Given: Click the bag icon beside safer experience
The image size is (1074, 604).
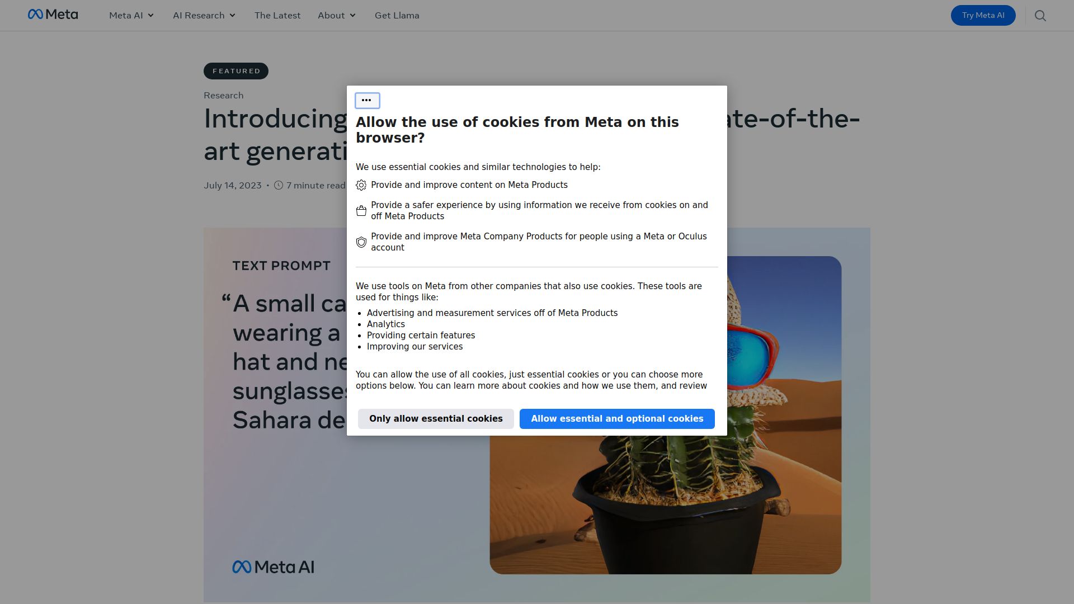Looking at the screenshot, I should (x=361, y=211).
